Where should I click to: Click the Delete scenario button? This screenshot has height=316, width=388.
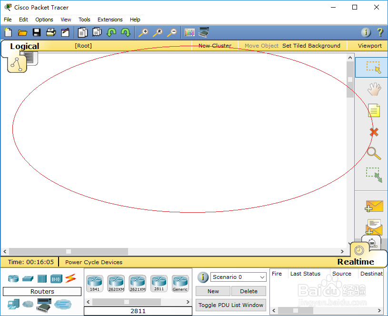[249, 291]
